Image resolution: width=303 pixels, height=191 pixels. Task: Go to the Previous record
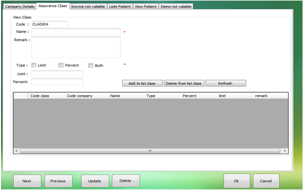(58, 181)
